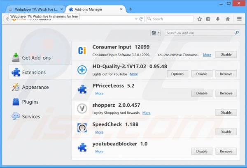Select the Extensions category
The image size is (247, 168).
click(40, 72)
